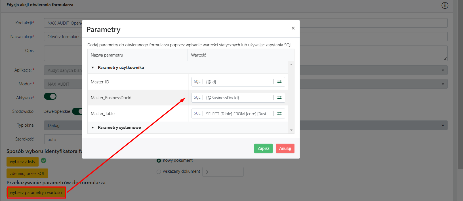Open the Typ okna dropdown

(x=443, y=126)
